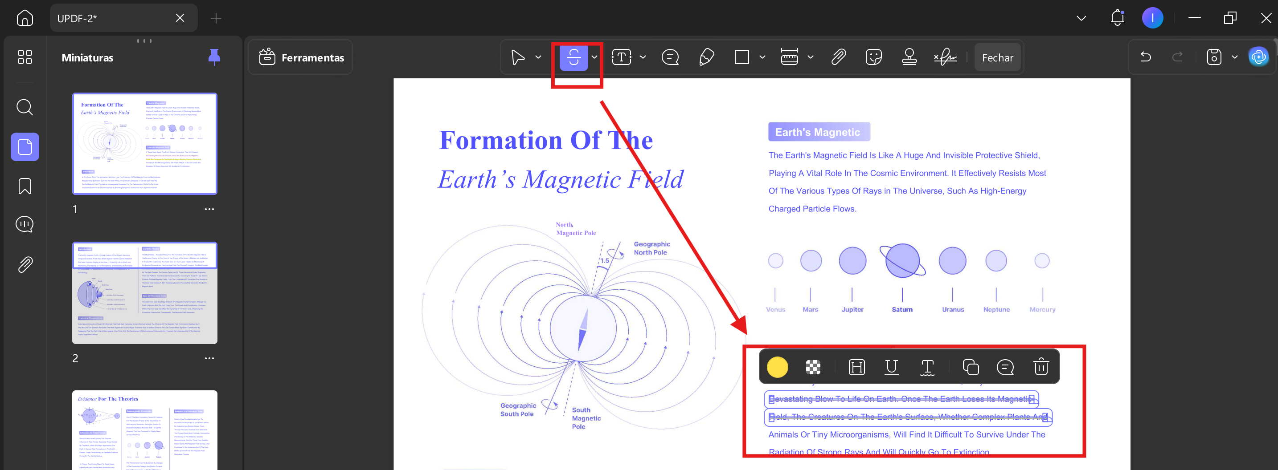Redo the last undone action
Screen dimensions: 1278x470
coord(1177,57)
